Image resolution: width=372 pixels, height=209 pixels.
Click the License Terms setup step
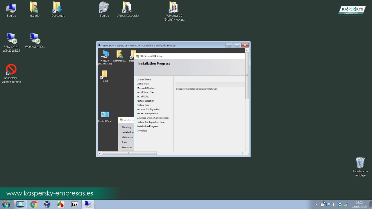144,80
